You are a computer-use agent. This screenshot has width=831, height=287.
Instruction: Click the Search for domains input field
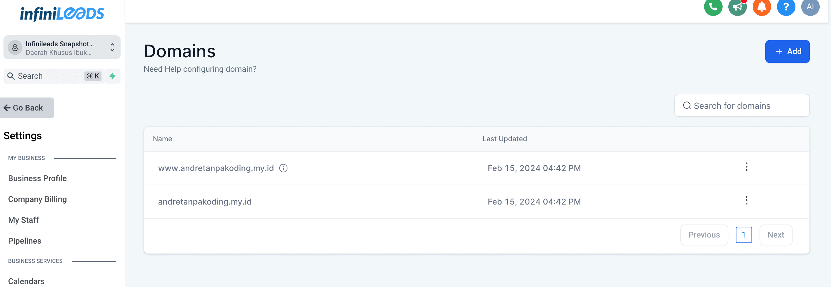(742, 106)
